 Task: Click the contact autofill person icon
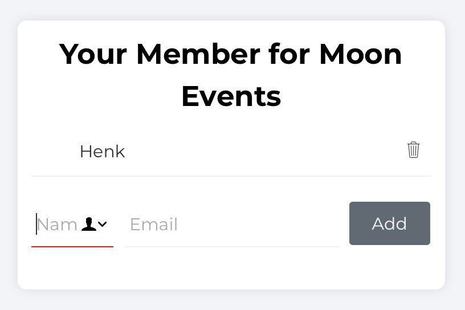[x=88, y=225]
